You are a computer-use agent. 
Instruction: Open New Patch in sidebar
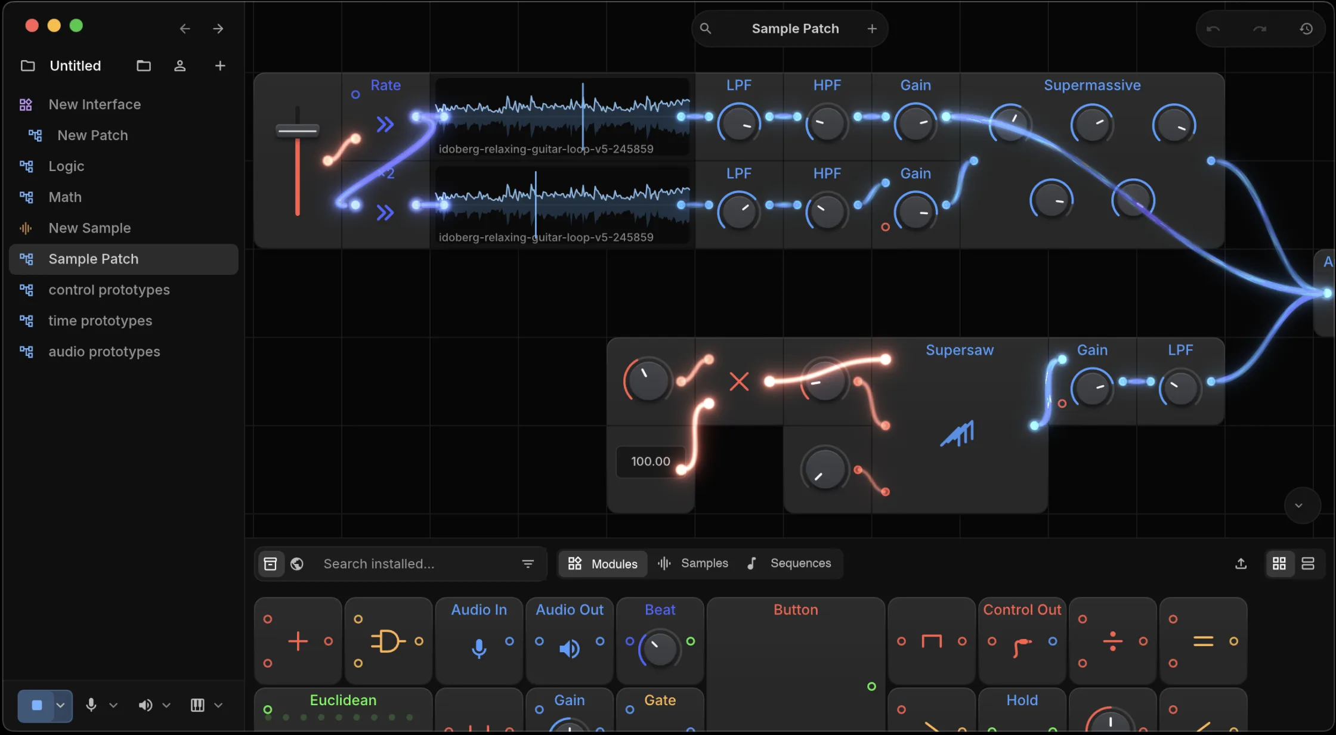click(x=124, y=135)
